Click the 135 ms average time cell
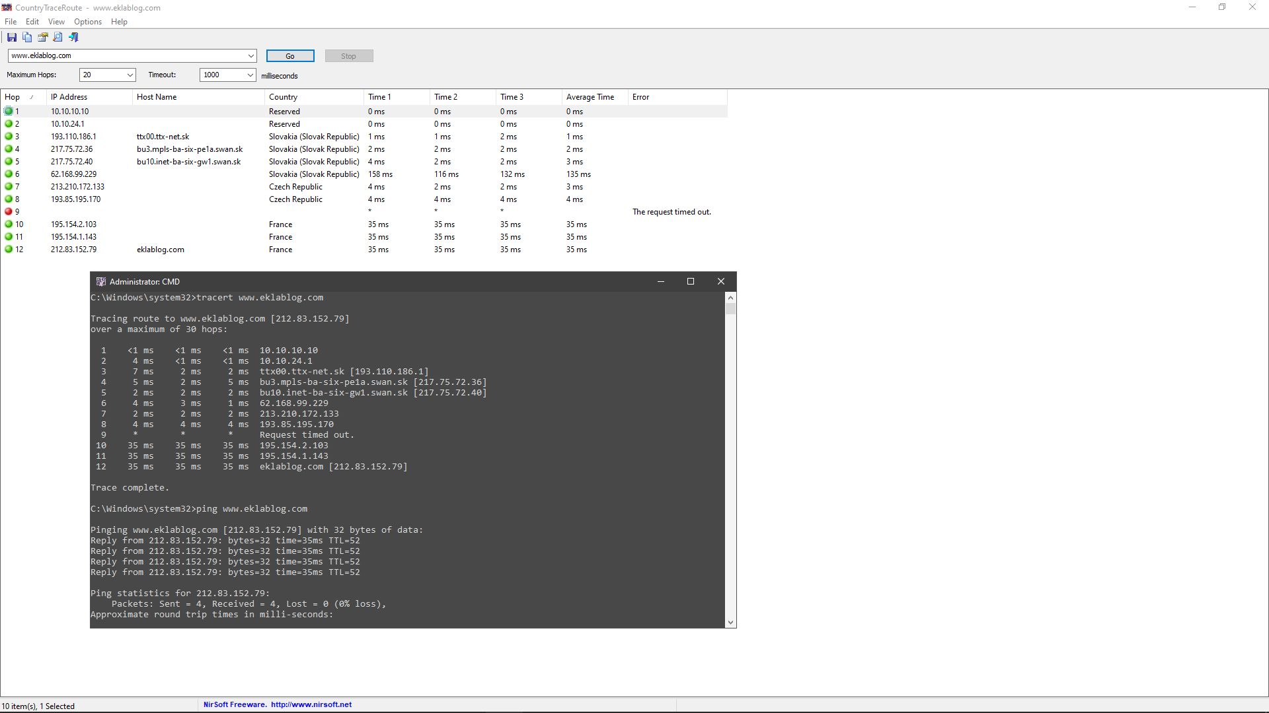 coord(578,174)
